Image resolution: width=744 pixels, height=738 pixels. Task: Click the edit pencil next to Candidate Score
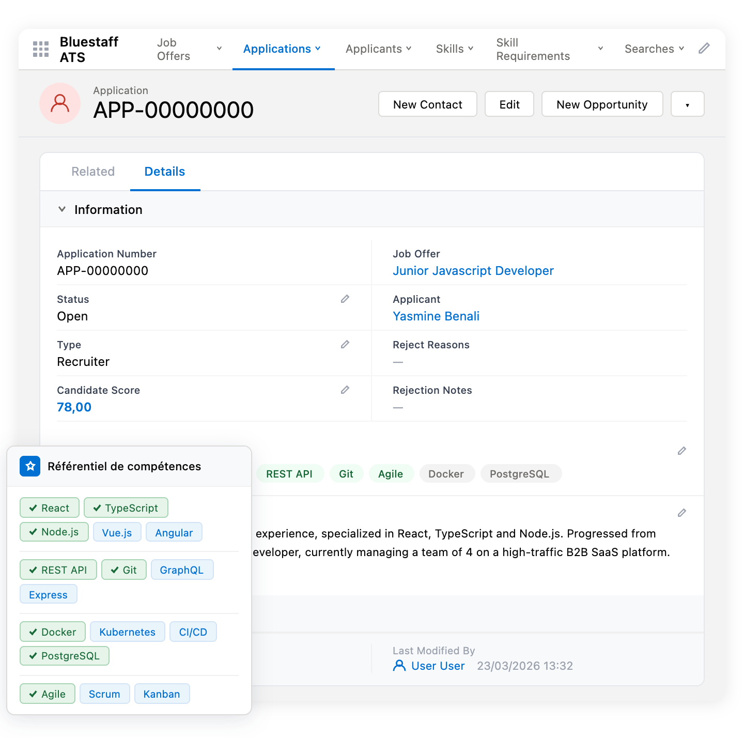pyautogui.click(x=345, y=390)
